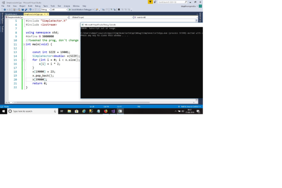282x188 pixels.
Task: Open the Window menu
Action: coord(76,6)
